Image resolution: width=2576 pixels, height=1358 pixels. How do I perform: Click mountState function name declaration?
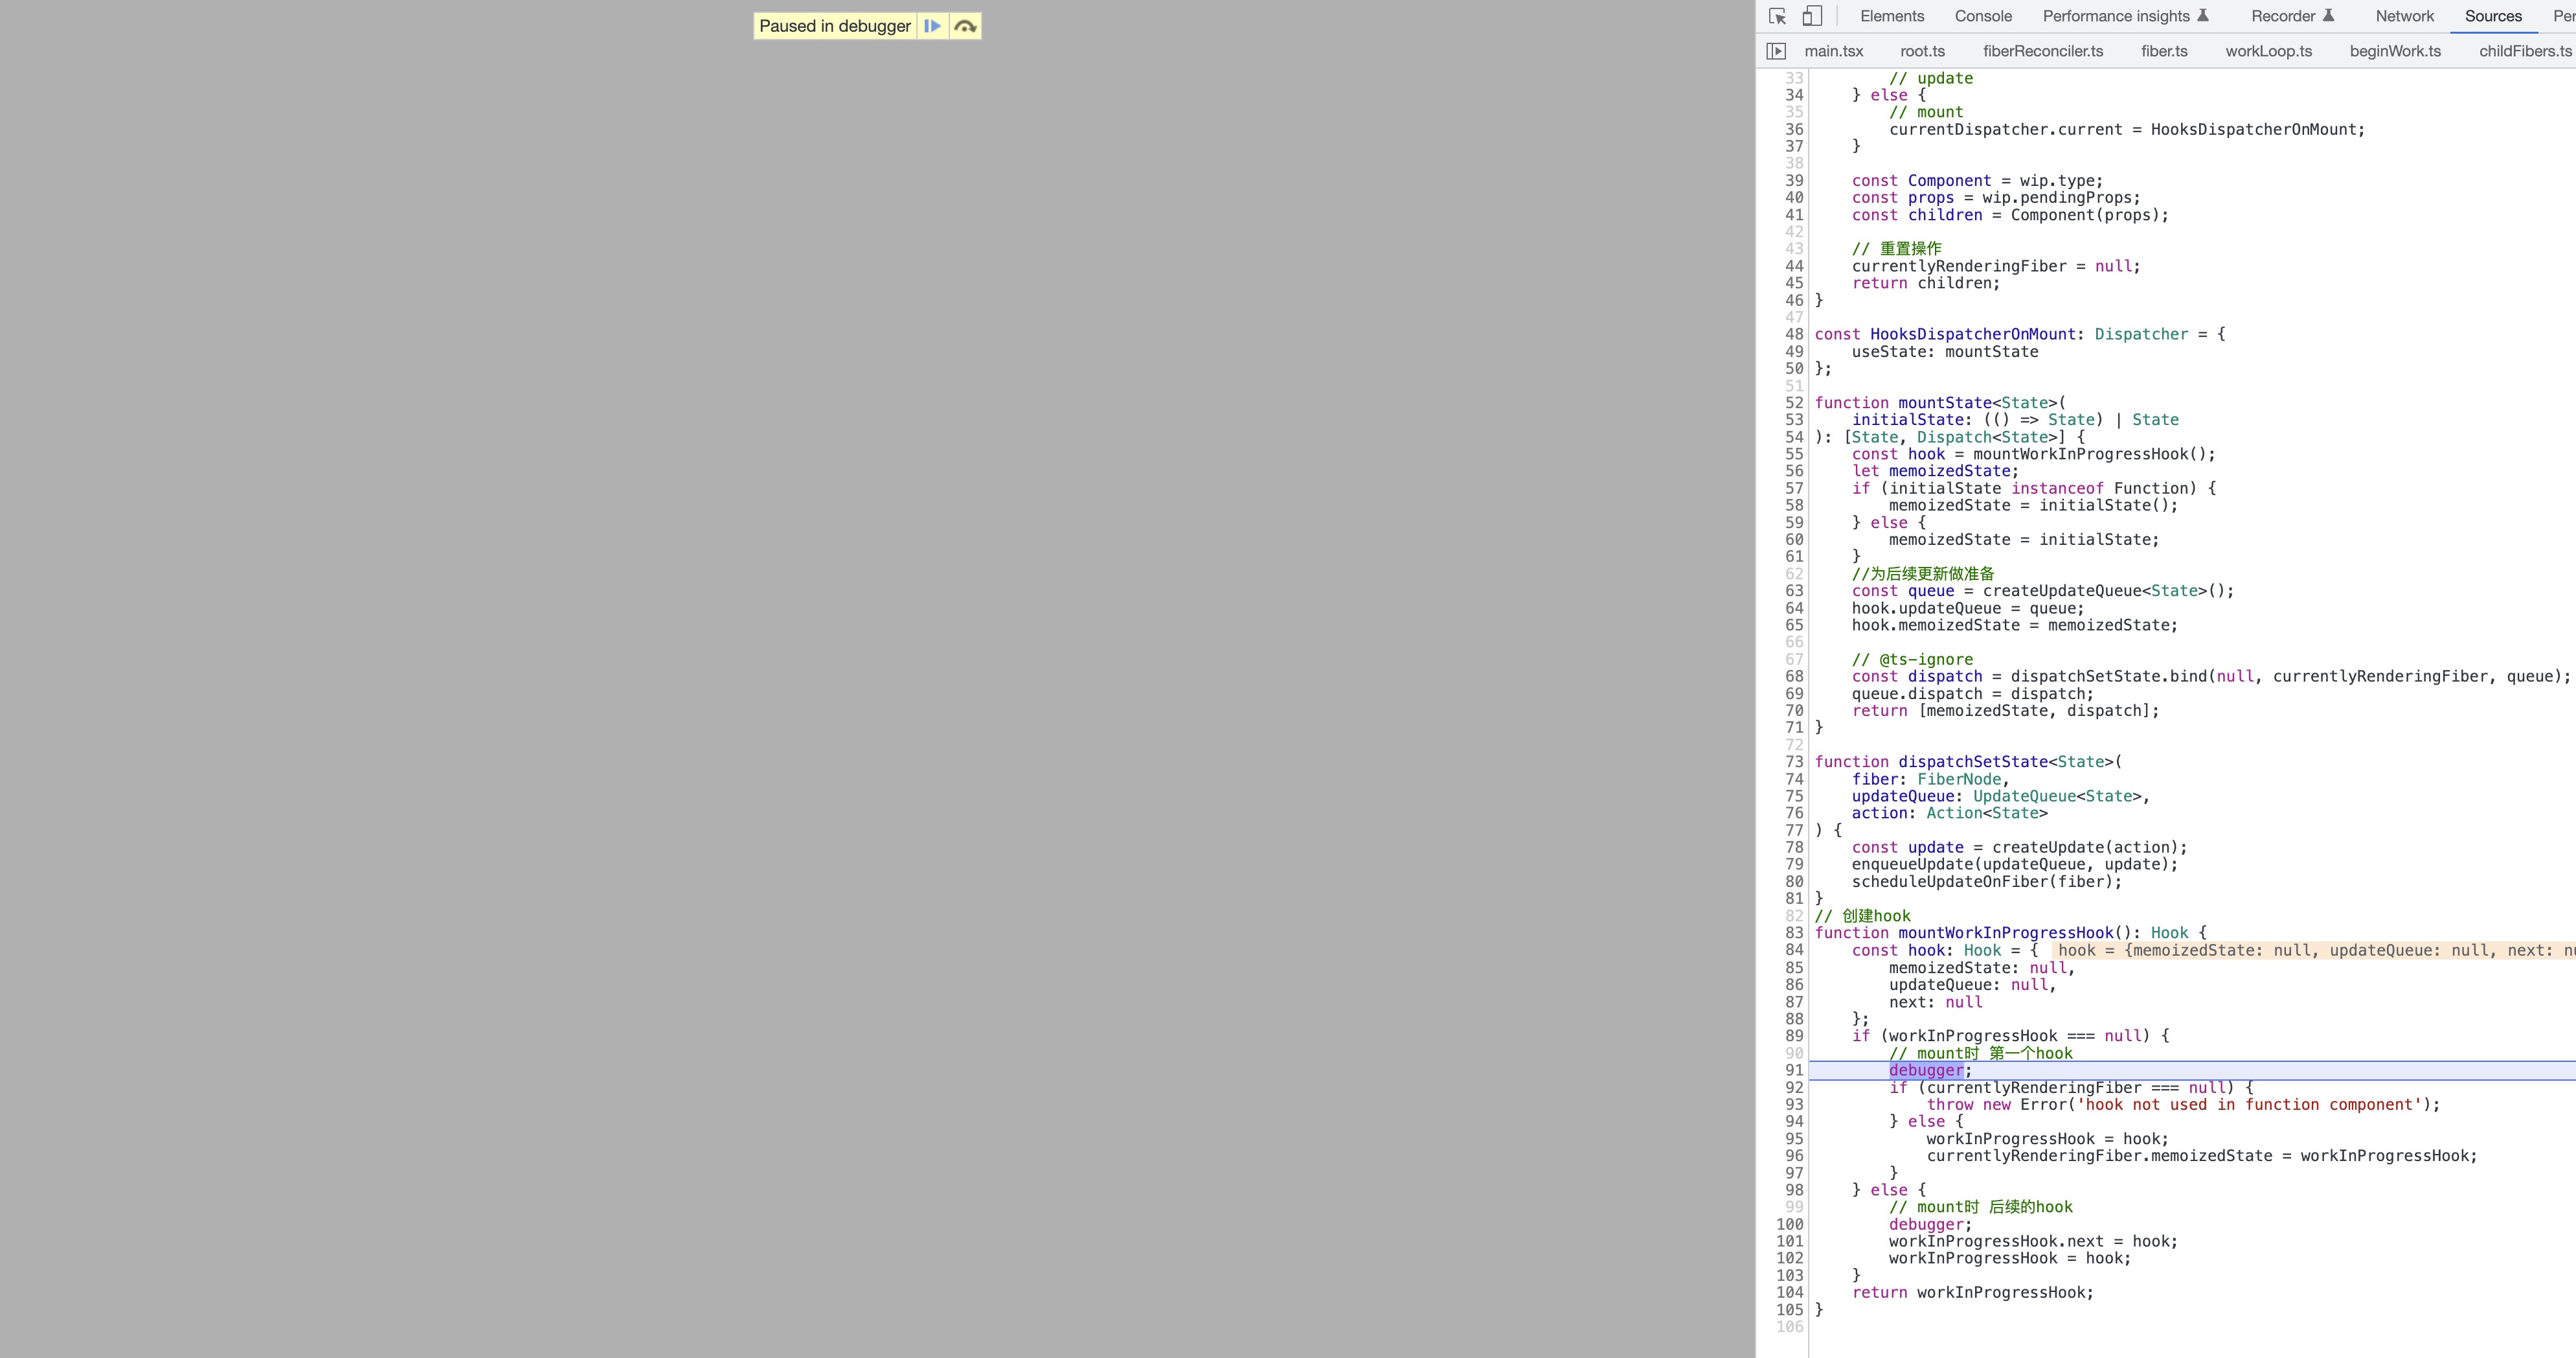[x=1945, y=402]
